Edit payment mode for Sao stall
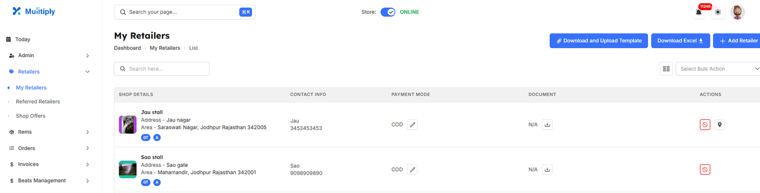The image size is (760, 193). (x=412, y=170)
